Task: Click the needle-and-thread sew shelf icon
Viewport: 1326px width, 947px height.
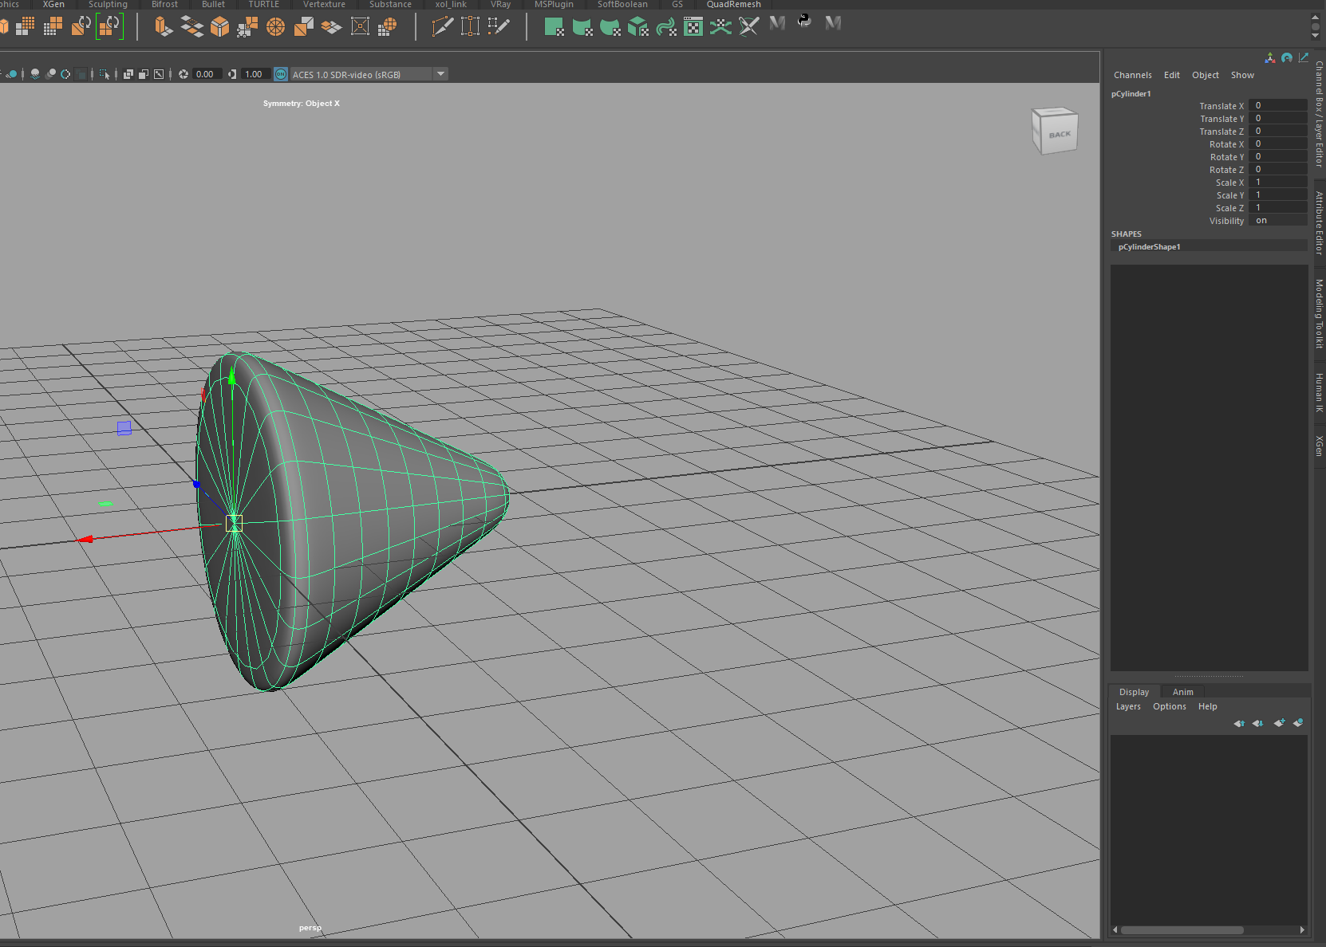Action: click(x=748, y=26)
